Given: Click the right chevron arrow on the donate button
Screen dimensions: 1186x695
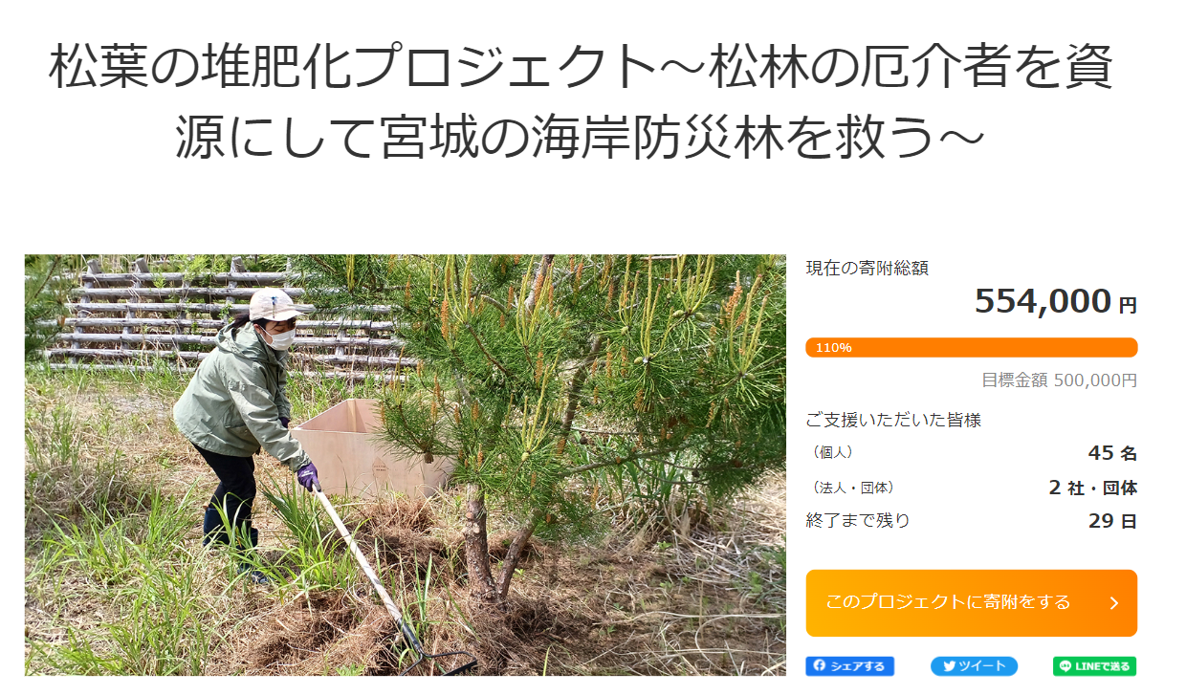Looking at the screenshot, I should 1113,603.
